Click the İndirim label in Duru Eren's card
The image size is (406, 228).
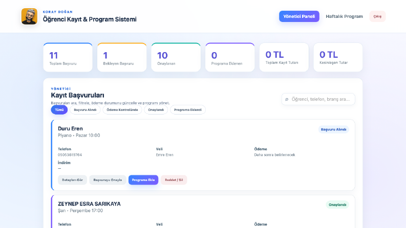tap(64, 163)
